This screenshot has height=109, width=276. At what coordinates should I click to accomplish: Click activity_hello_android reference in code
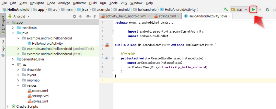[x=185, y=67]
